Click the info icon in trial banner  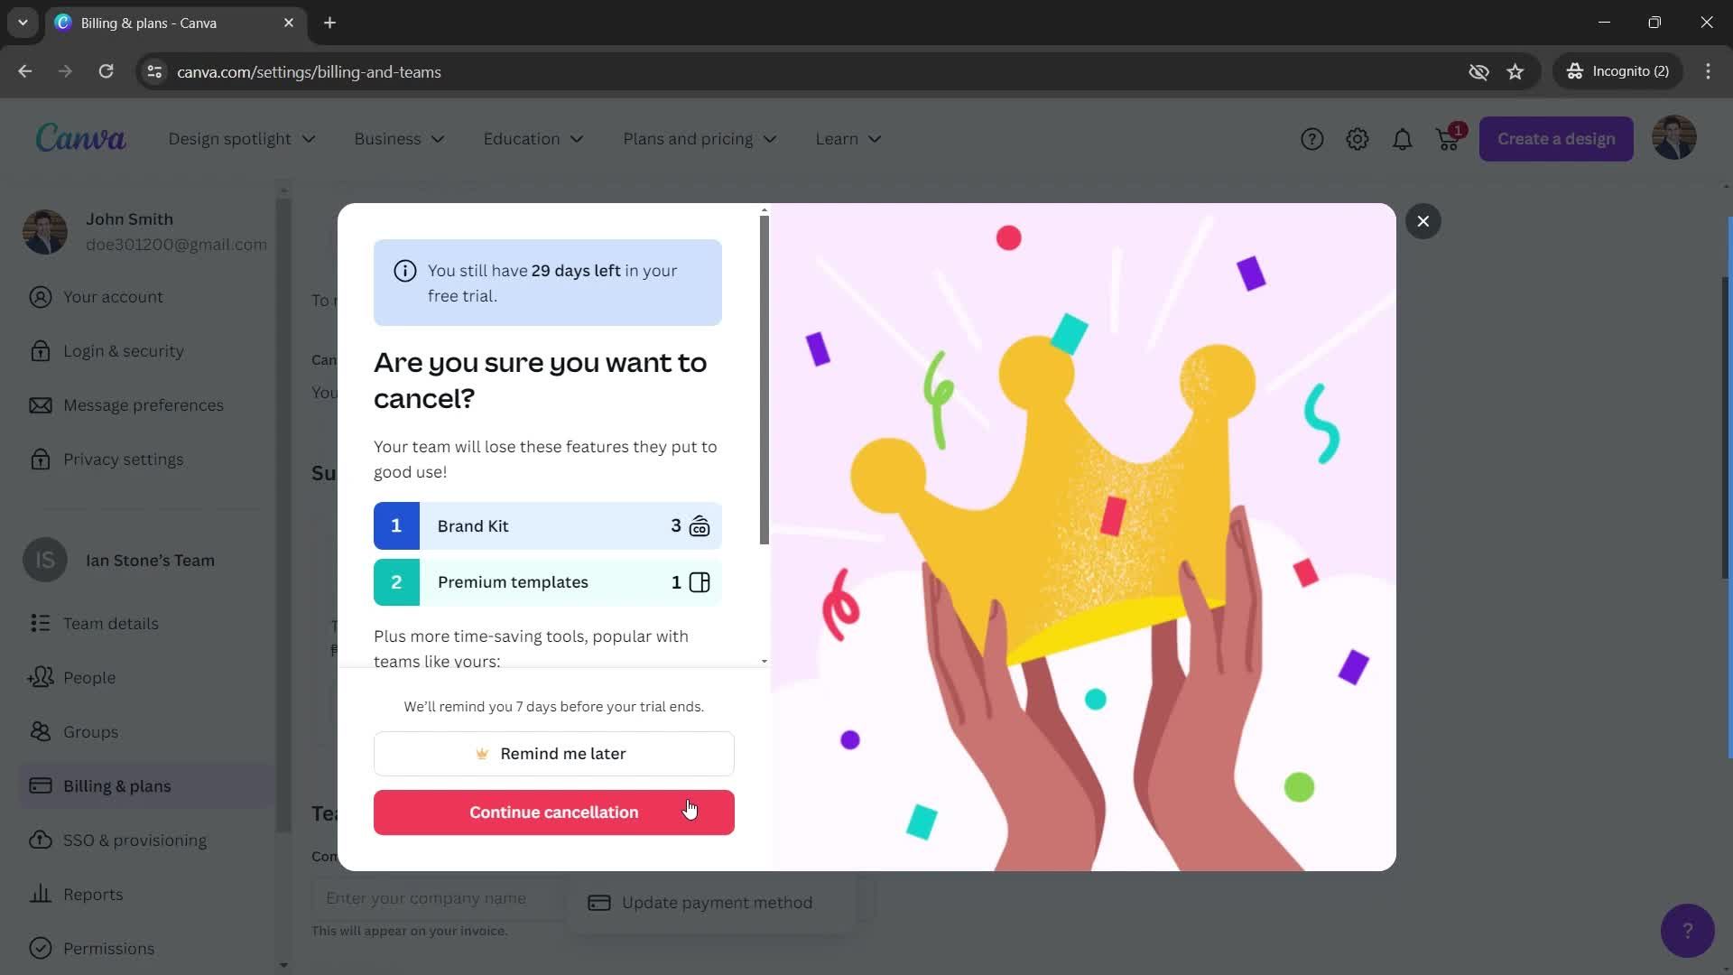[x=404, y=272]
